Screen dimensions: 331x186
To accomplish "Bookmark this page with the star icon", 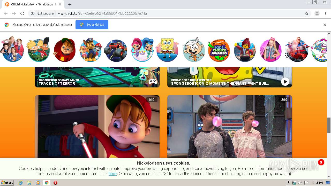I will click(x=307, y=13).
